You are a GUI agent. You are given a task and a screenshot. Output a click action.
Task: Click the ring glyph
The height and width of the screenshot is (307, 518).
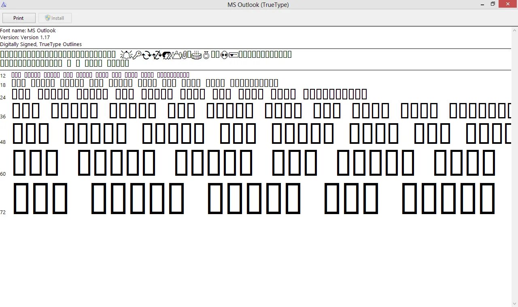click(x=206, y=55)
